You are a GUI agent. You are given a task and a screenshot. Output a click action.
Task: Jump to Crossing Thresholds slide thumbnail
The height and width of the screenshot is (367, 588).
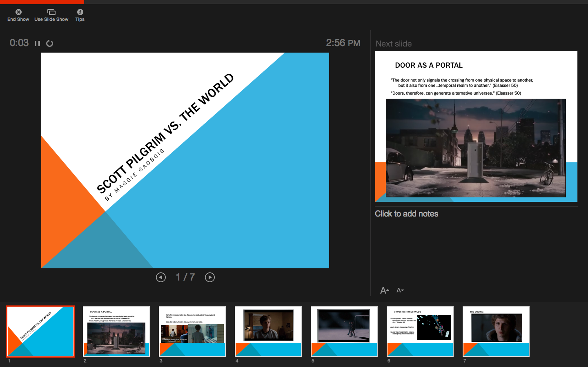(x=420, y=332)
